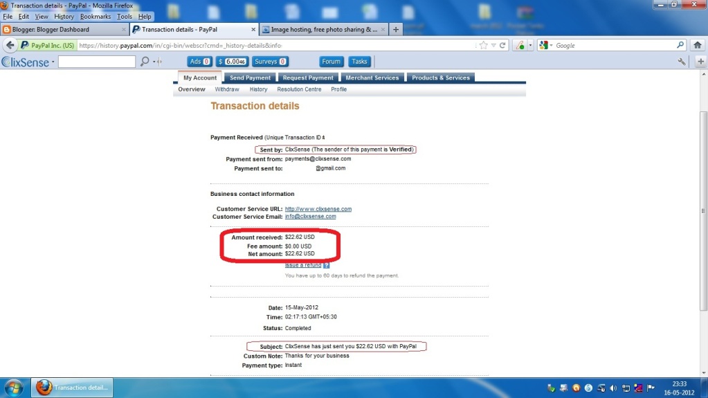Screen dimensions: 708x398
Task: Open the volume speaker tray icon
Action: pyautogui.click(x=613, y=388)
